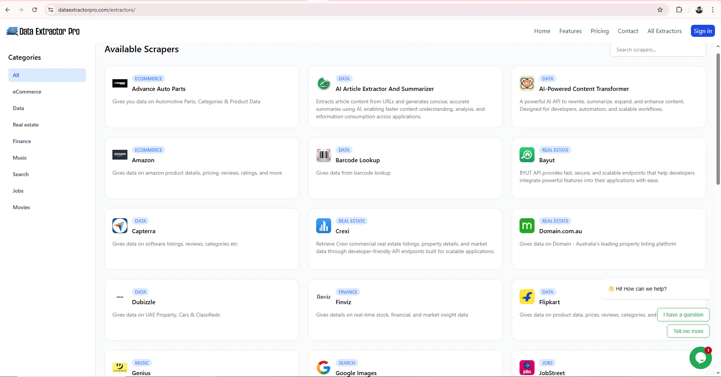Click 'Gives data from barcode lookup' description
This screenshot has height=377, width=721.
tap(353, 173)
